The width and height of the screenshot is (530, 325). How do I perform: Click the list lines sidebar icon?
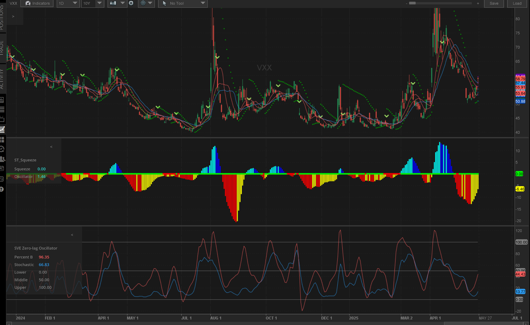(x=2, y=109)
